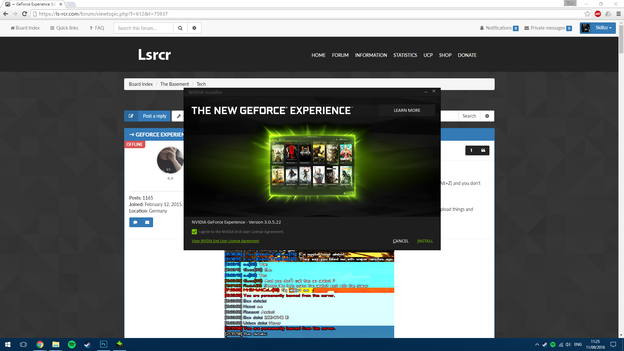Expand the topic tools wrench dropdown
The width and height of the screenshot is (624, 351).
pos(178,116)
